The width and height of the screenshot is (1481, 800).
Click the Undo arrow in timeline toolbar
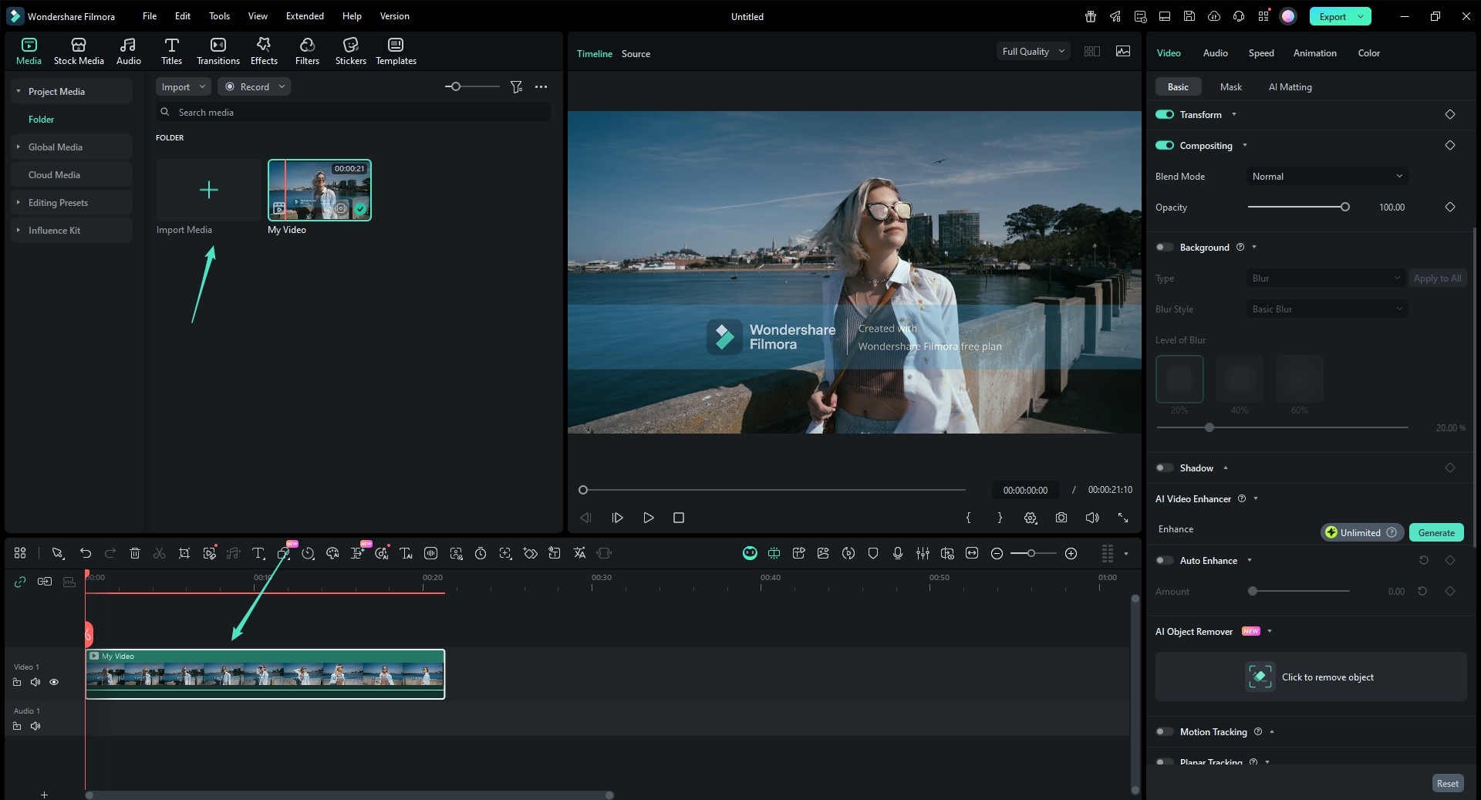[86, 553]
